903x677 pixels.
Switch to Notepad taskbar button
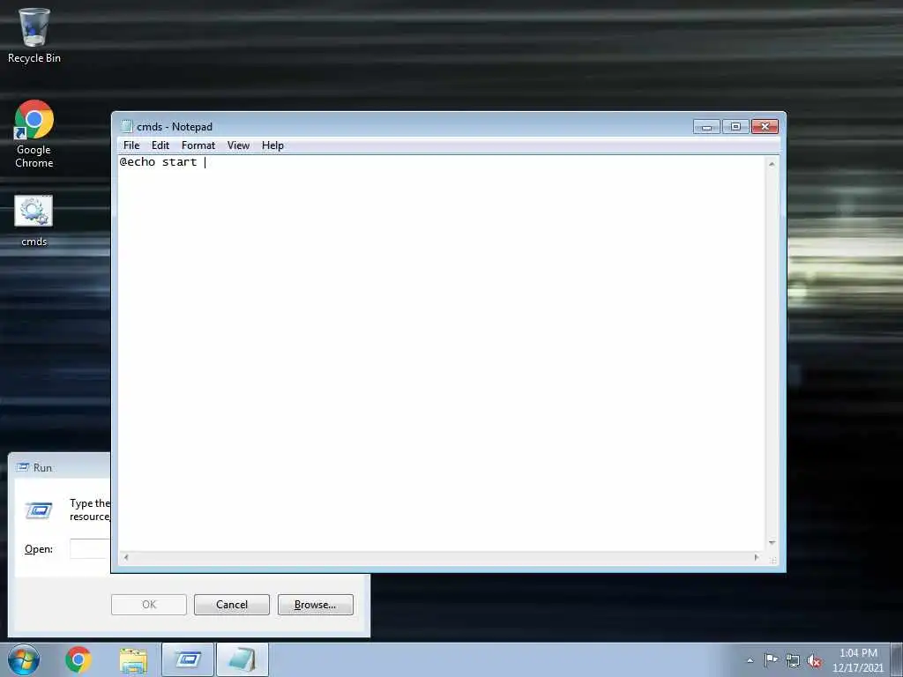pos(243,659)
